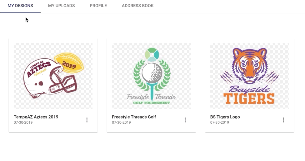Open the My Uploads tab
Viewport: 305px width, 161px height.
(61, 6)
